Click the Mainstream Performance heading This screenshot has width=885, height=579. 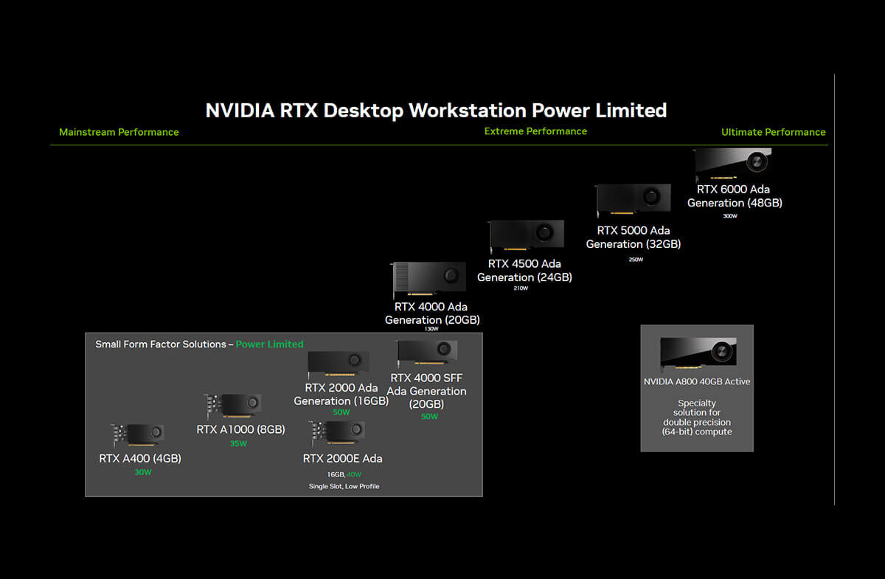(x=119, y=132)
